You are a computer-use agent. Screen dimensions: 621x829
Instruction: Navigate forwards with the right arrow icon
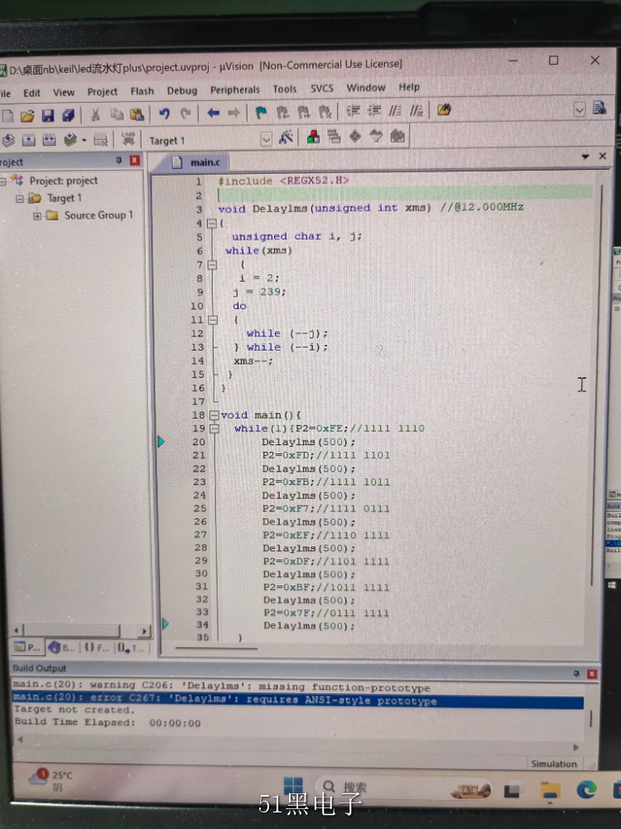click(233, 113)
